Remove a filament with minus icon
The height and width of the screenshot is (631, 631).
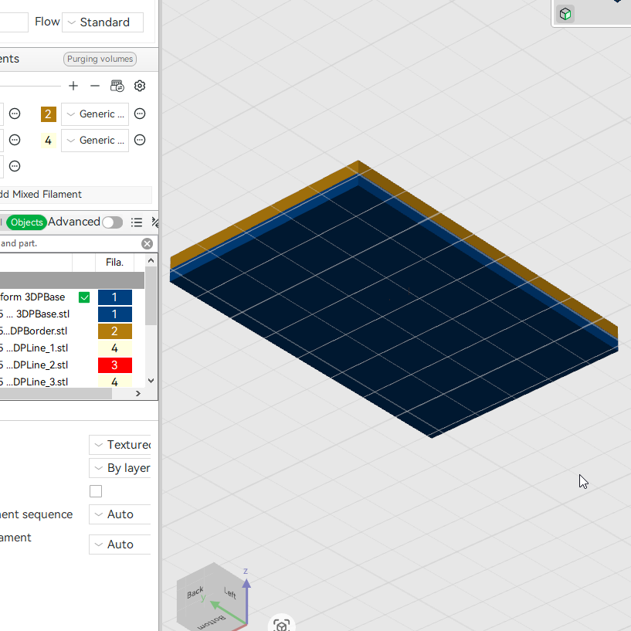click(x=95, y=86)
